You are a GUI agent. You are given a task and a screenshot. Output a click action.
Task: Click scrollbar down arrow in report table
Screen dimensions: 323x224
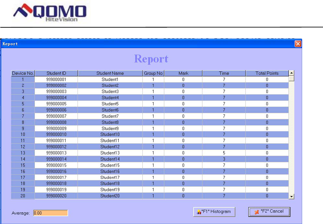[x=291, y=196]
